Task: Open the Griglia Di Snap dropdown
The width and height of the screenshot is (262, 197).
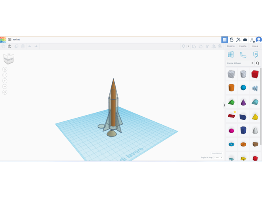Action: (218, 158)
